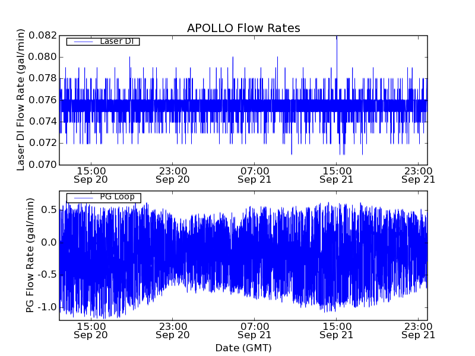475x356 pixels.
Task: Click the 0.072 y-axis tick label
Action: [x=43, y=143]
